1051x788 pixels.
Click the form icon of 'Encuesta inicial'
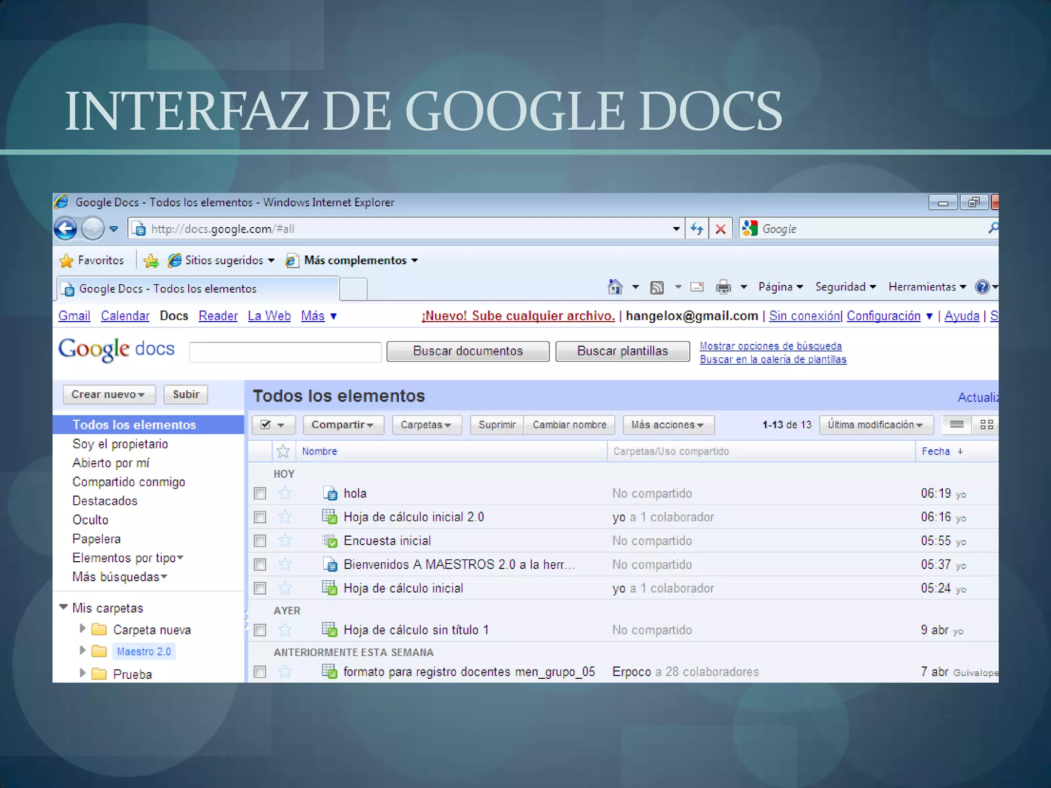329,541
